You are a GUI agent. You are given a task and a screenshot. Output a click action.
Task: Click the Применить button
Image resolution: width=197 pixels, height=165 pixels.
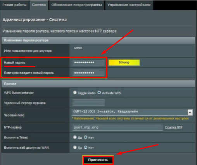point(98,160)
